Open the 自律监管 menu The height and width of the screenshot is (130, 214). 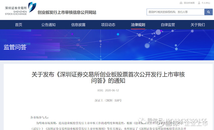tap(168, 25)
